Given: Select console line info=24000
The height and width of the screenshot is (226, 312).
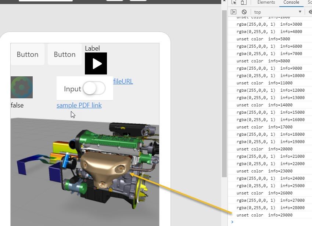Looking at the screenshot, I should click(269, 179).
